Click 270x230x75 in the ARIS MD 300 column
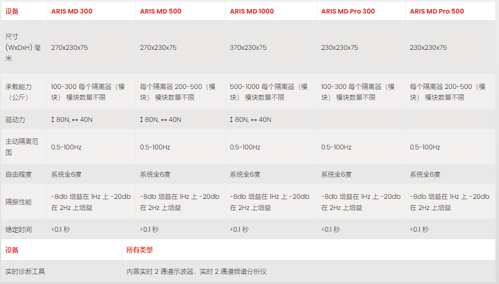This screenshot has height=284, width=499. [x=70, y=47]
